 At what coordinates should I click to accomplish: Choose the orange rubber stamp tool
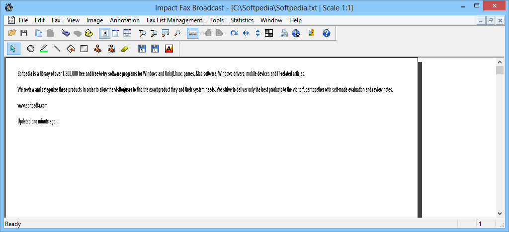pyautogui.click(x=98, y=49)
